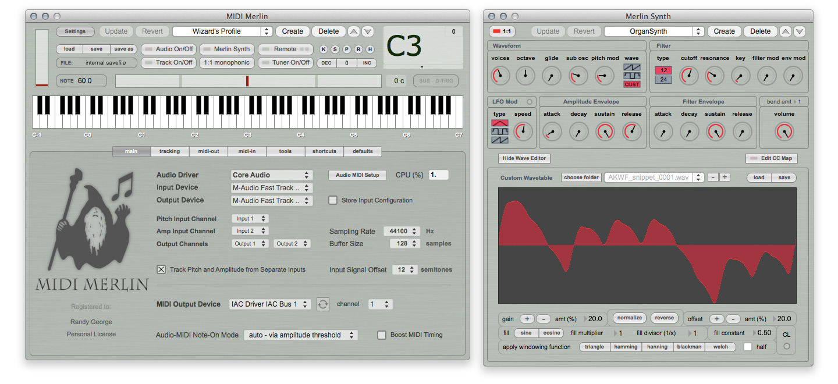Select the square shape under wave

[631, 76]
